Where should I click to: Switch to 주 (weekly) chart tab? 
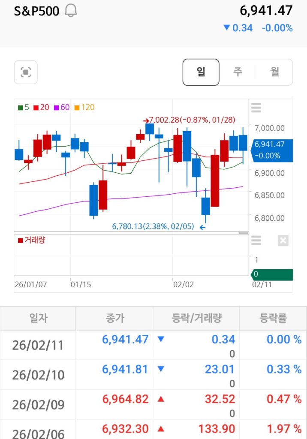click(x=238, y=72)
